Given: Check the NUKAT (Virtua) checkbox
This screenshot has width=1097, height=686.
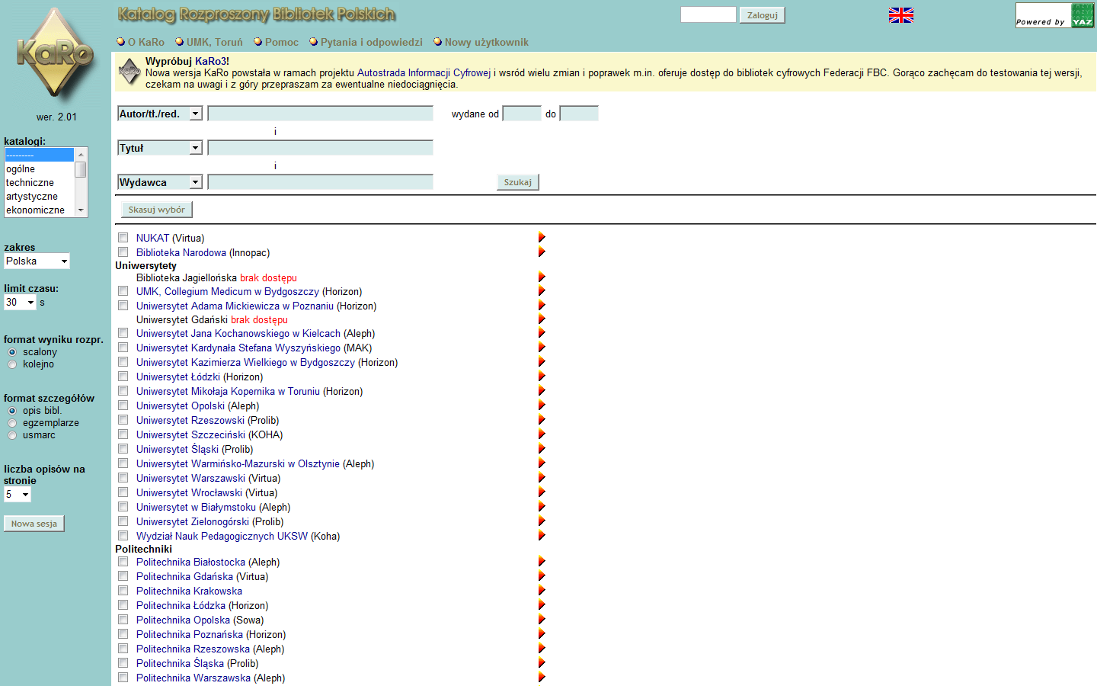Looking at the screenshot, I should pos(123,238).
